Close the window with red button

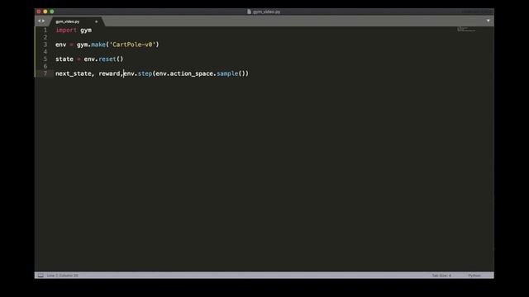pos(39,12)
